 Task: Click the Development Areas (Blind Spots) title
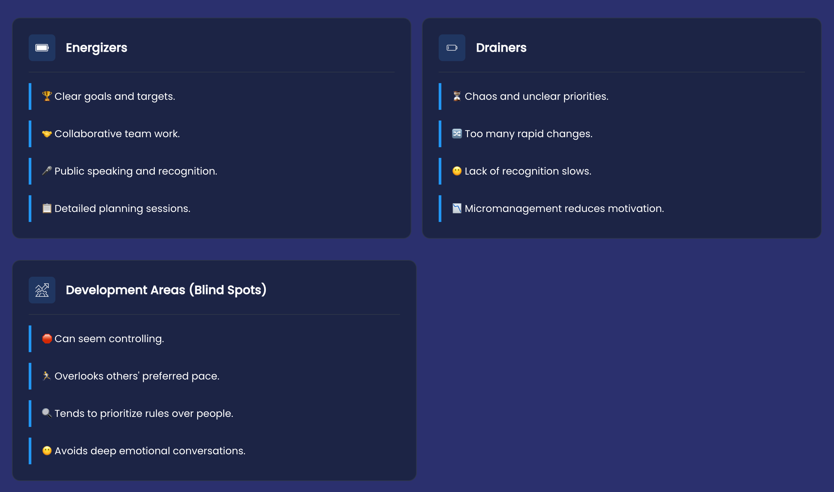click(x=166, y=290)
